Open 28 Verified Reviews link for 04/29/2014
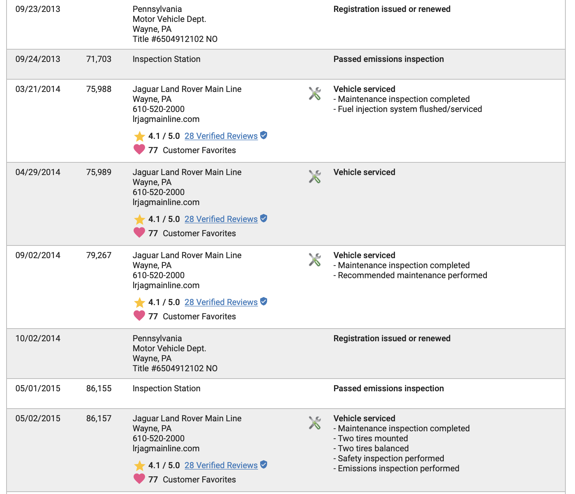Screen dimensions: 575x494 click(x=221, y=219)
